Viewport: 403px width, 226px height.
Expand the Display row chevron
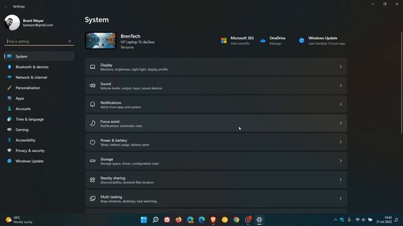pos(341,67)
